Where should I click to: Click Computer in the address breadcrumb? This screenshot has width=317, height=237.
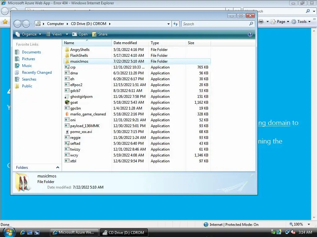pyautogui.click(x=55, y=24)
